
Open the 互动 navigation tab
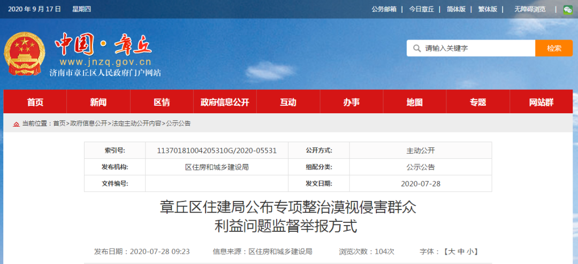pyautogui.click(x=288, y=102)
